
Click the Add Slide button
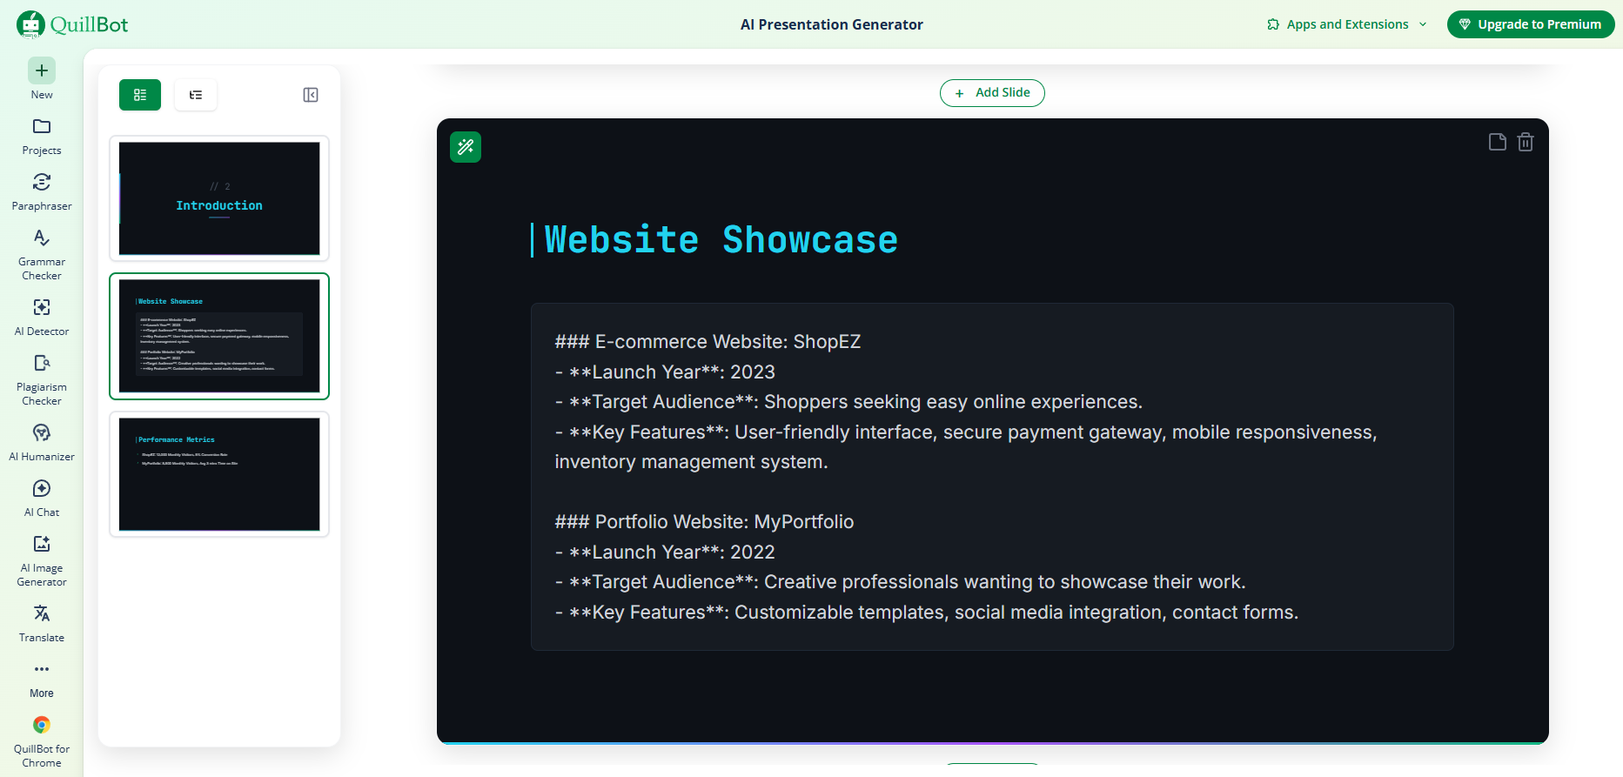(x=992, y=93)
